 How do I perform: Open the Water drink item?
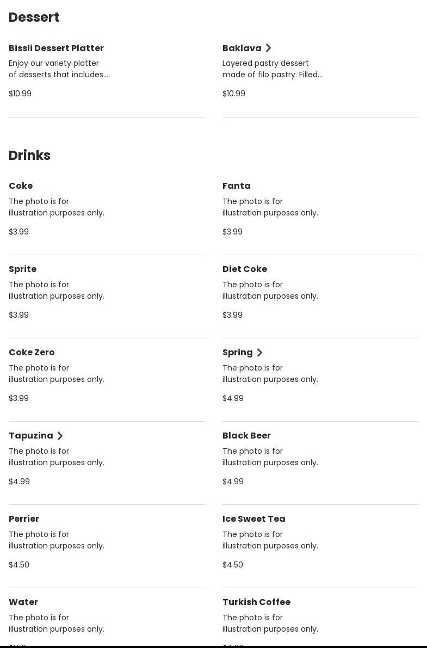23,602
